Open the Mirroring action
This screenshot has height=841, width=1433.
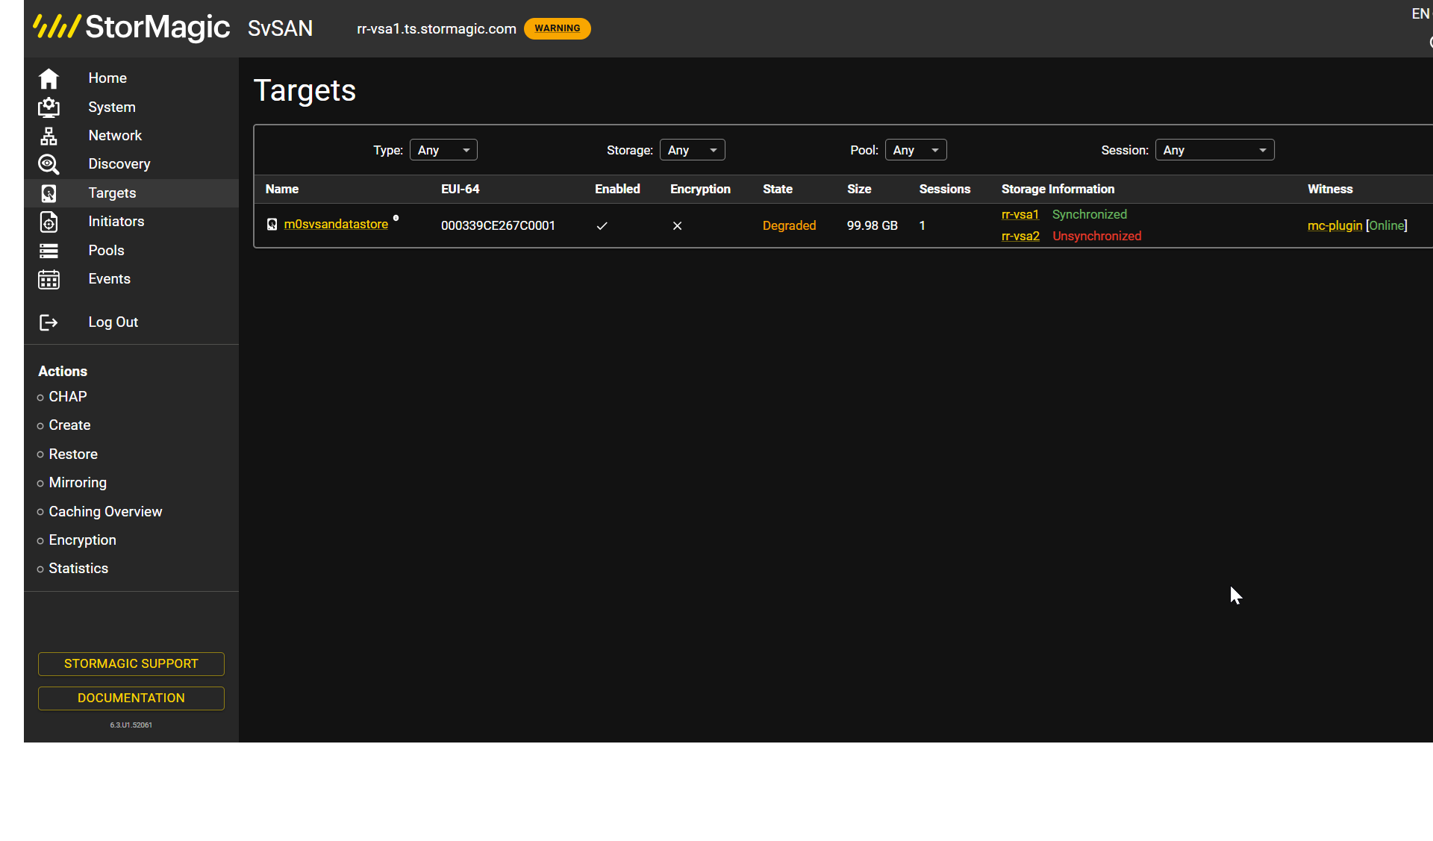click(x=78, y=483)
